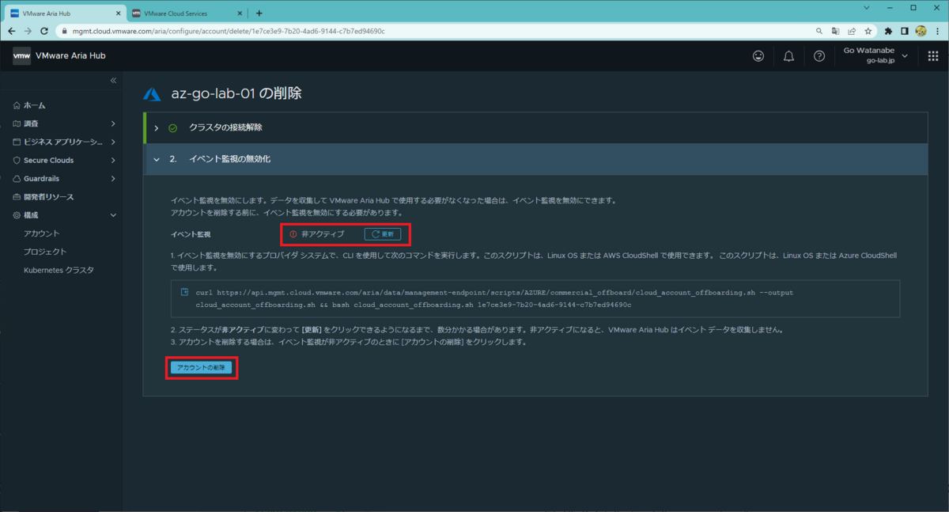Open browser extensions puzzle icon
This screenshot has width=949, height=512.
888,31
